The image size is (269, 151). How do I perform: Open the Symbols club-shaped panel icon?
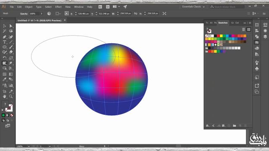[257, 69]
